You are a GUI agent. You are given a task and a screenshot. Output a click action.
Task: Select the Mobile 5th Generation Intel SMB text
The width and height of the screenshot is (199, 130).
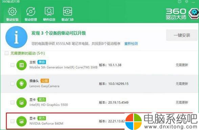(x=64, y=67)
